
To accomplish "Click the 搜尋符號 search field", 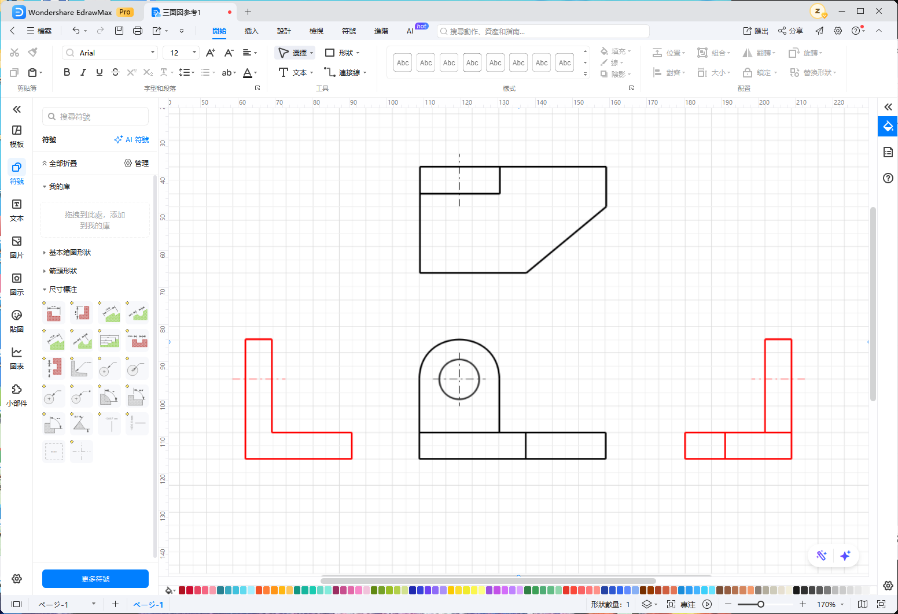I will click(95, 117).
